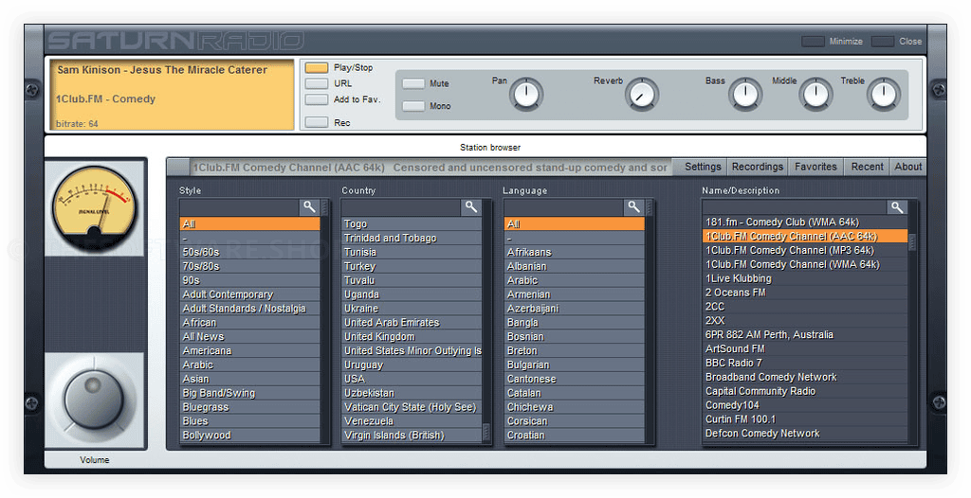Select 'Virgin Islands (British)' country
The height and width of the screenshot is (498, 971).
[412, 435]
